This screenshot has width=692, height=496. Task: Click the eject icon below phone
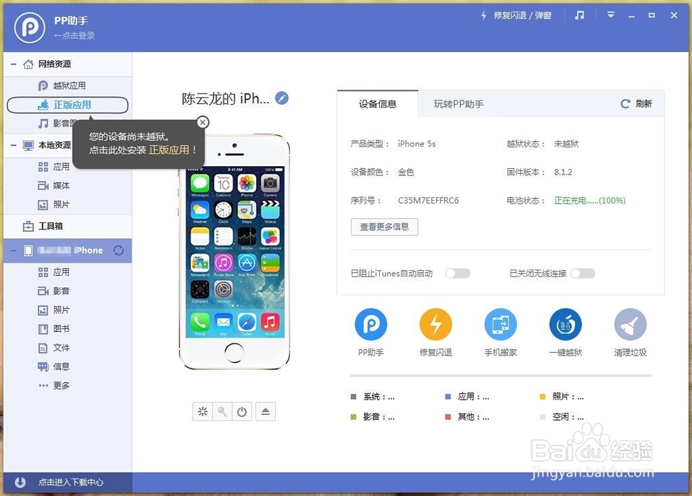click(265, 411)
